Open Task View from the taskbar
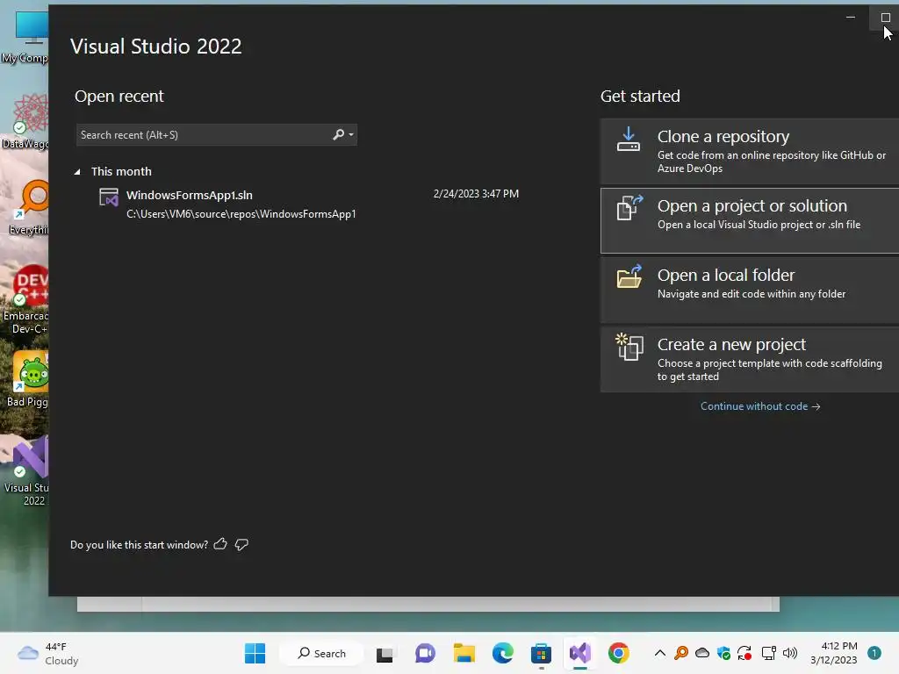Screen dimensions: 899x674 pos(385,653)
